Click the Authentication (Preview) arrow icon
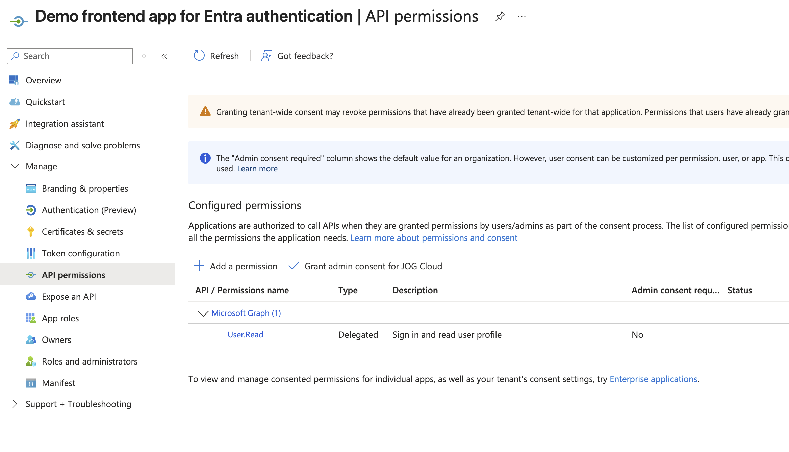 (31, 210)
